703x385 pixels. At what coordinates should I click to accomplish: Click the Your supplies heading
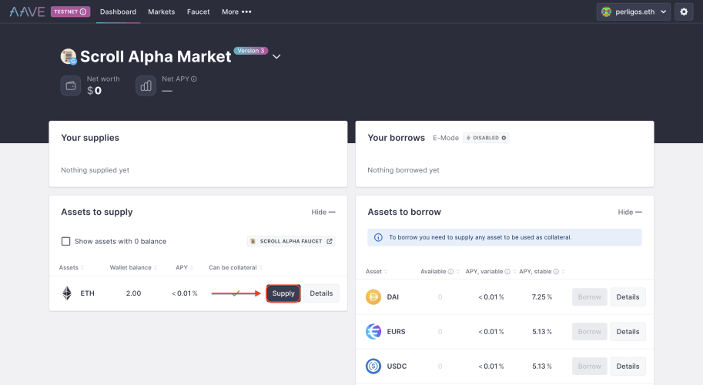pos(90,138)
